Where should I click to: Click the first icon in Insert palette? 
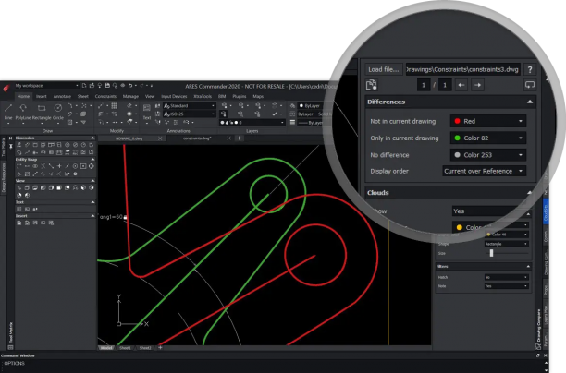[19, 223]
